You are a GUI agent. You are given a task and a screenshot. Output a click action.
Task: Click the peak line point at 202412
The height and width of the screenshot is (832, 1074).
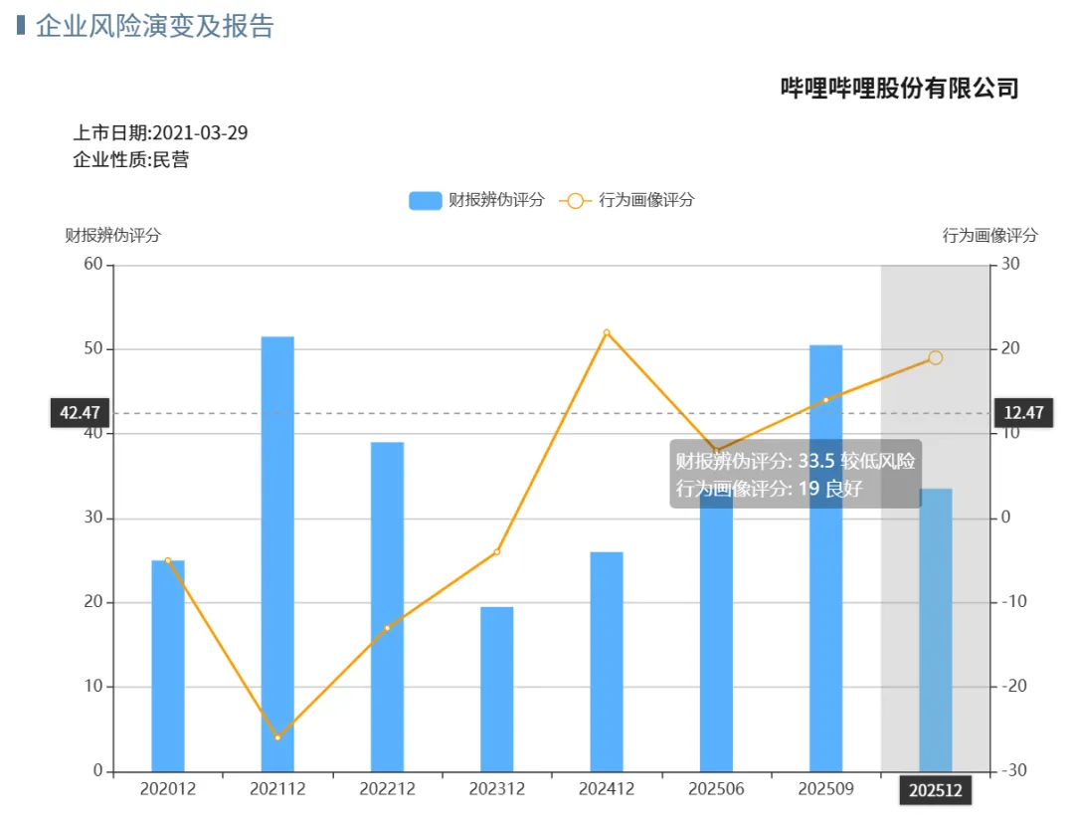pos(607,333)
